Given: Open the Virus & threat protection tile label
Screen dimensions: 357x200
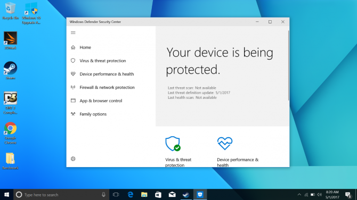Looking at the screenshot, I should click(x=178, y=162).
